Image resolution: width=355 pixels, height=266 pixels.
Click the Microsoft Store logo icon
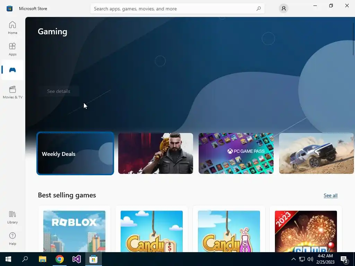9,9
